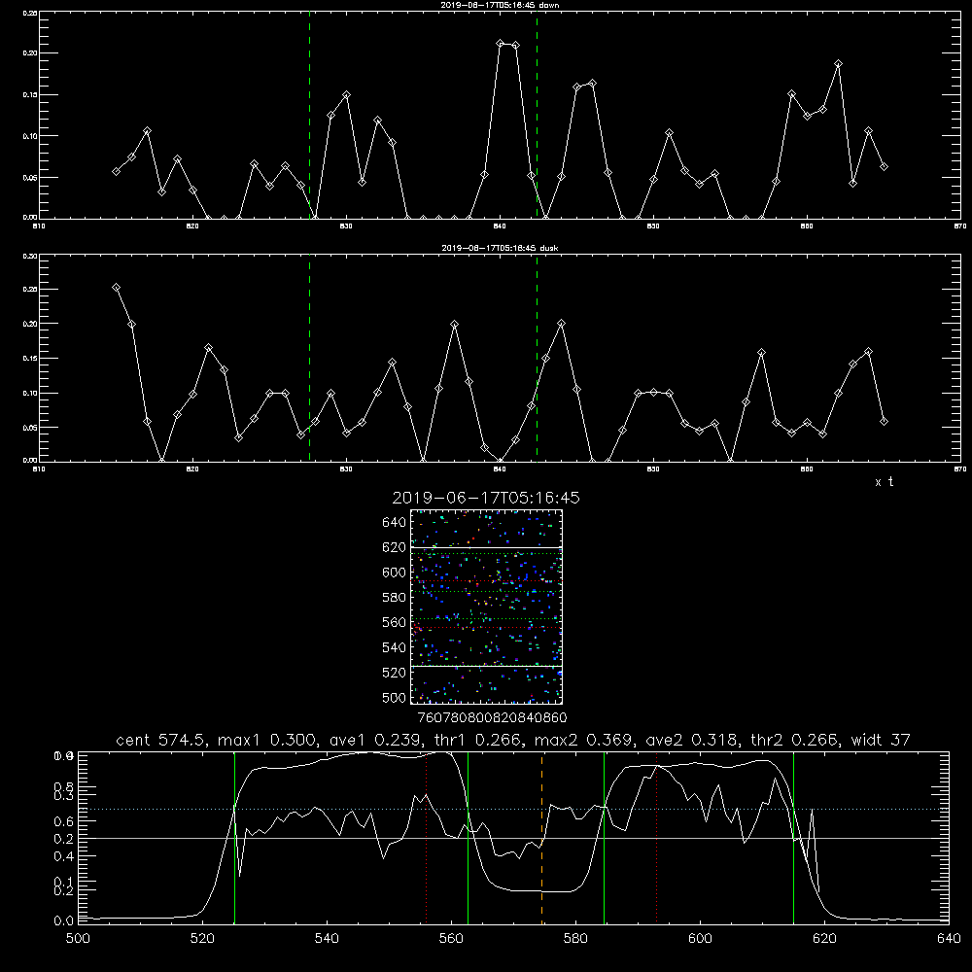Click the red dotted line near 556 in bottom plot
This screenshot has width=972, height=972.
pyautogui.click(x=426, y=838)
